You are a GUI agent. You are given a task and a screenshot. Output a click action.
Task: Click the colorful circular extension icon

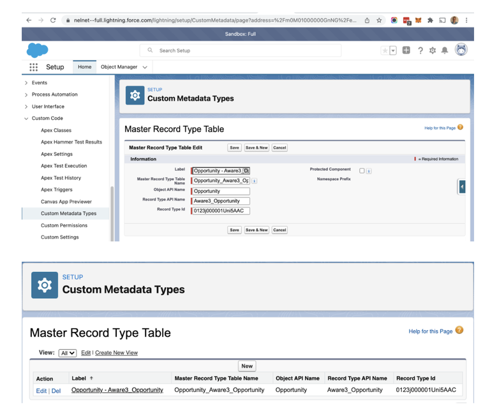394,20
